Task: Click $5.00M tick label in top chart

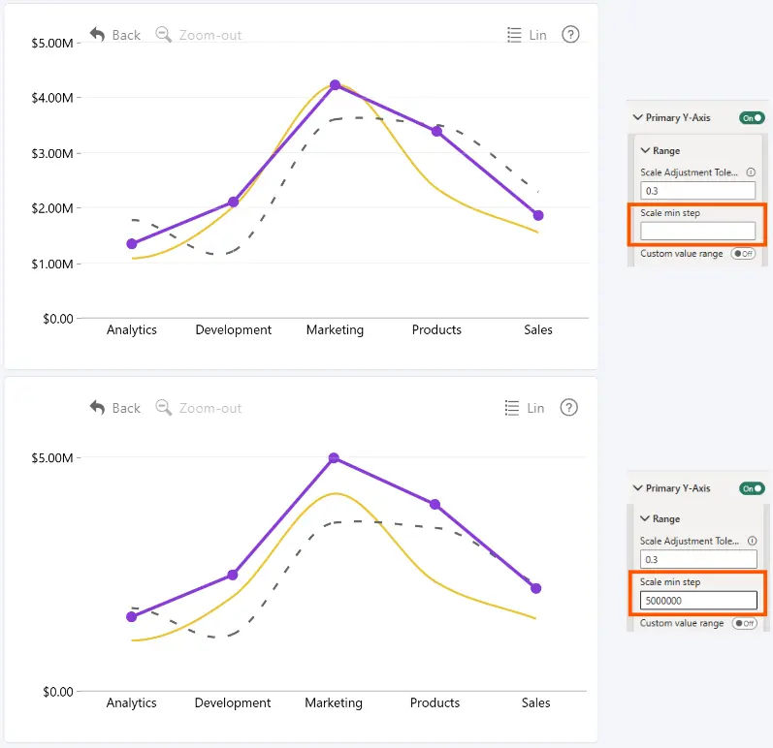Action: 52,44
